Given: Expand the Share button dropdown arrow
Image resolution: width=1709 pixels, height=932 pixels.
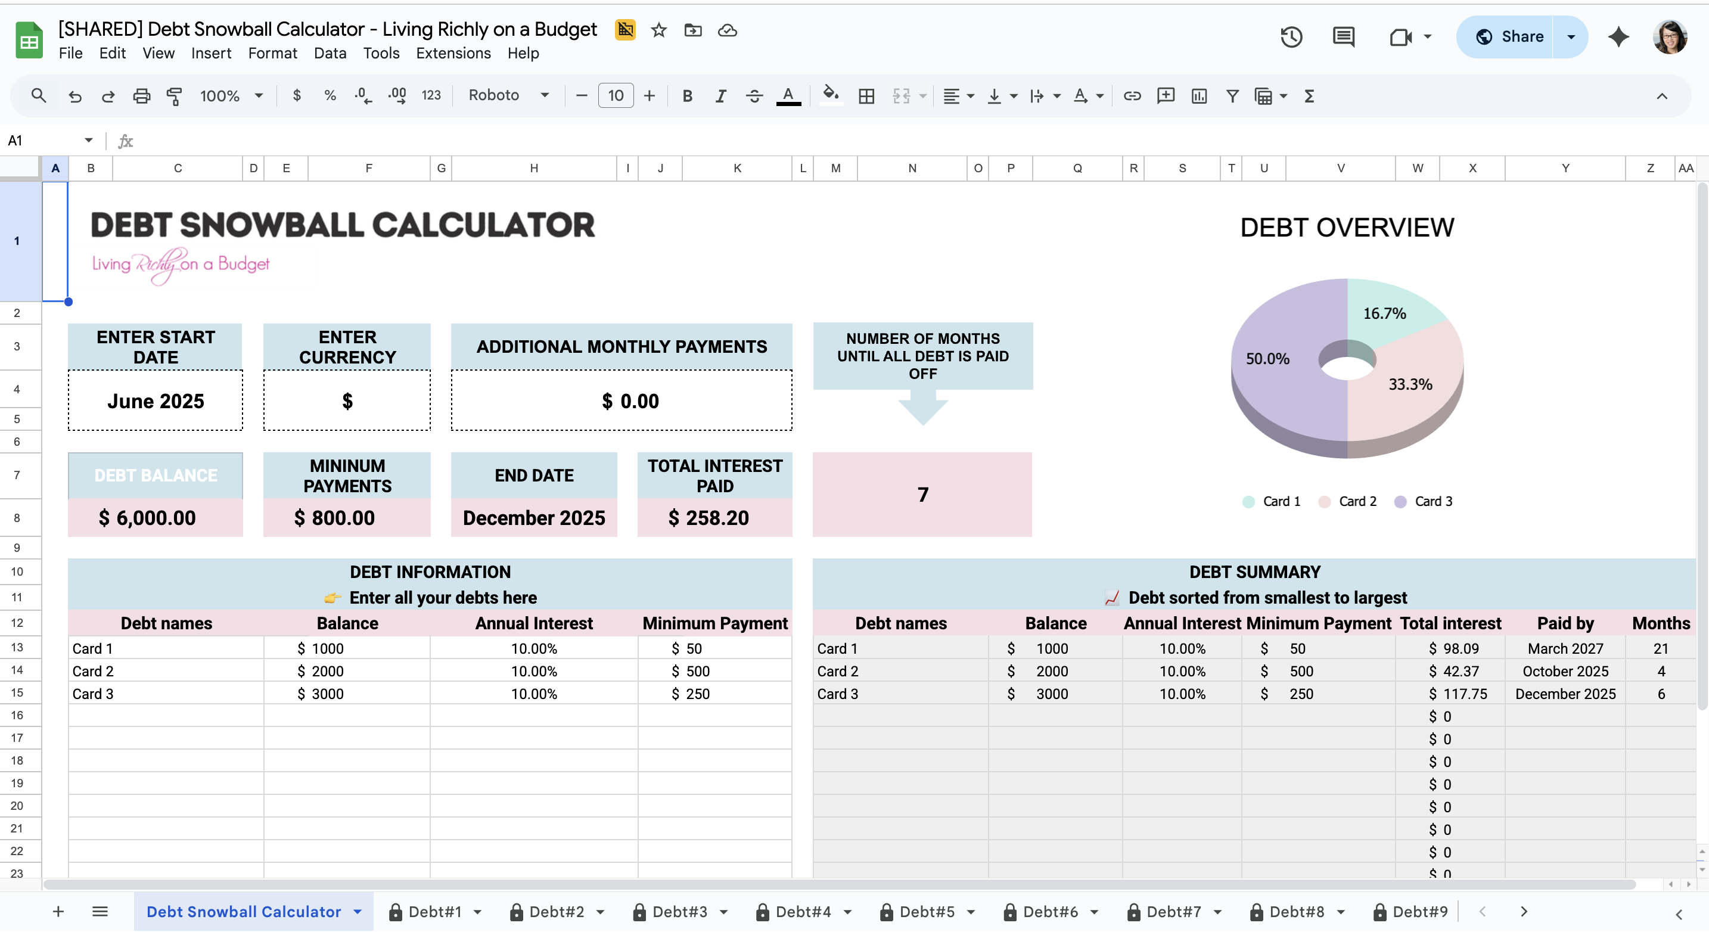Looking at the screenshot, I should click(x=1570, y=36).
